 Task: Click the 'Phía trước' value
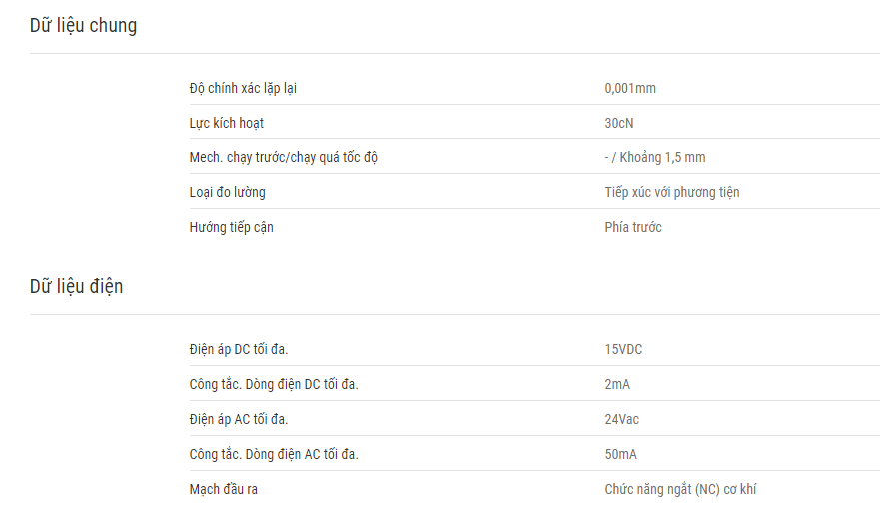633,227
